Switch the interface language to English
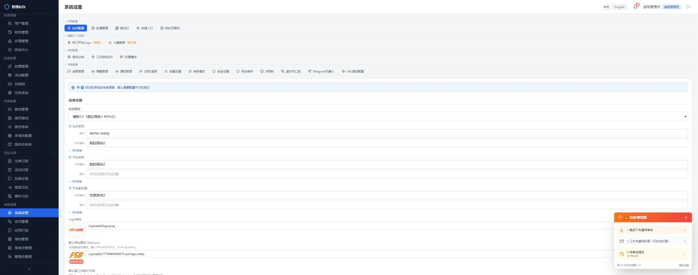This screenshot has width=698, height=275. point(619,7)
